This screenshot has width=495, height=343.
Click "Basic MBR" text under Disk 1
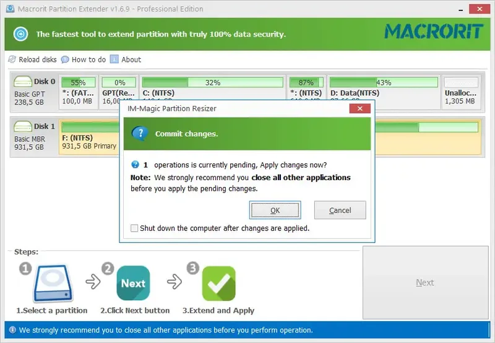(30, 139)
